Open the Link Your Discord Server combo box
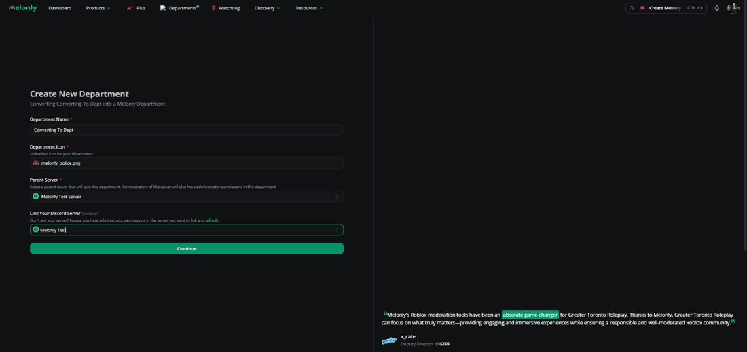747x352 pixels. [x=187, y=230]
